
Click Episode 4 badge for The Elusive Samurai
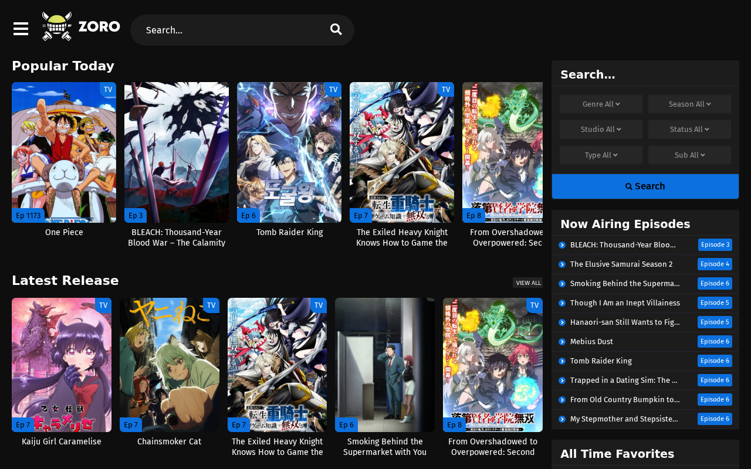pos(715,264)
